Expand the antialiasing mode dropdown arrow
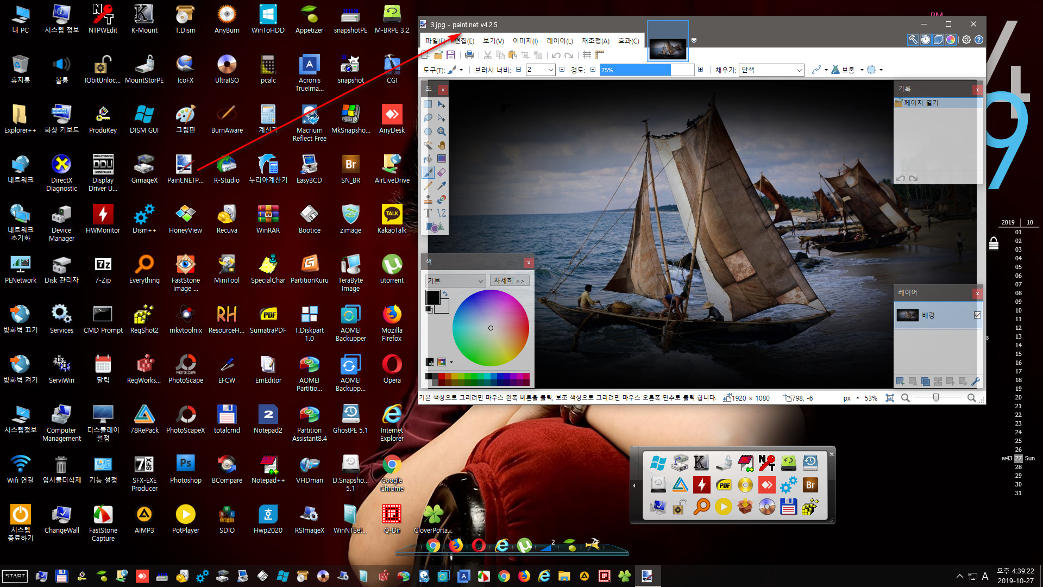This screenshot has height=587, width=1043. (826, 70)
